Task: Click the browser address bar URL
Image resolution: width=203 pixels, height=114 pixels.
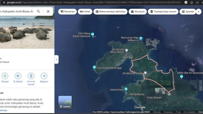Action: pos(94,2)
